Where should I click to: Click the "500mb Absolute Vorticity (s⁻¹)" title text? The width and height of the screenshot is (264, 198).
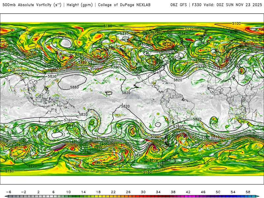point(32,5)
